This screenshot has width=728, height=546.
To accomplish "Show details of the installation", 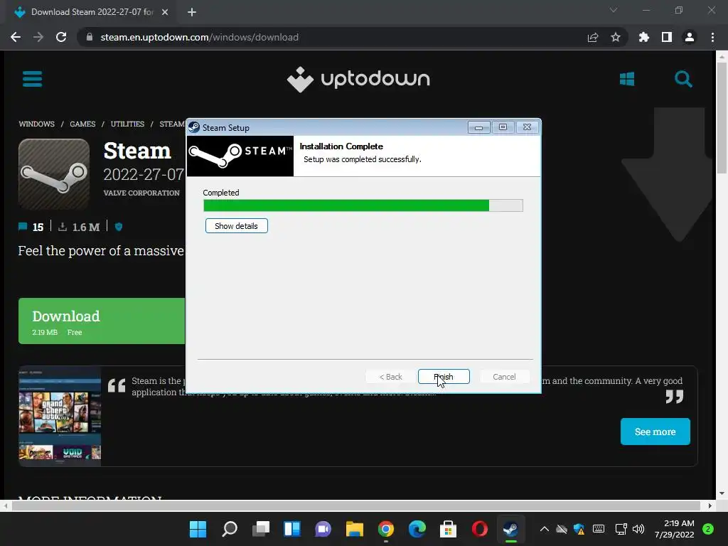I will [236, 226].
